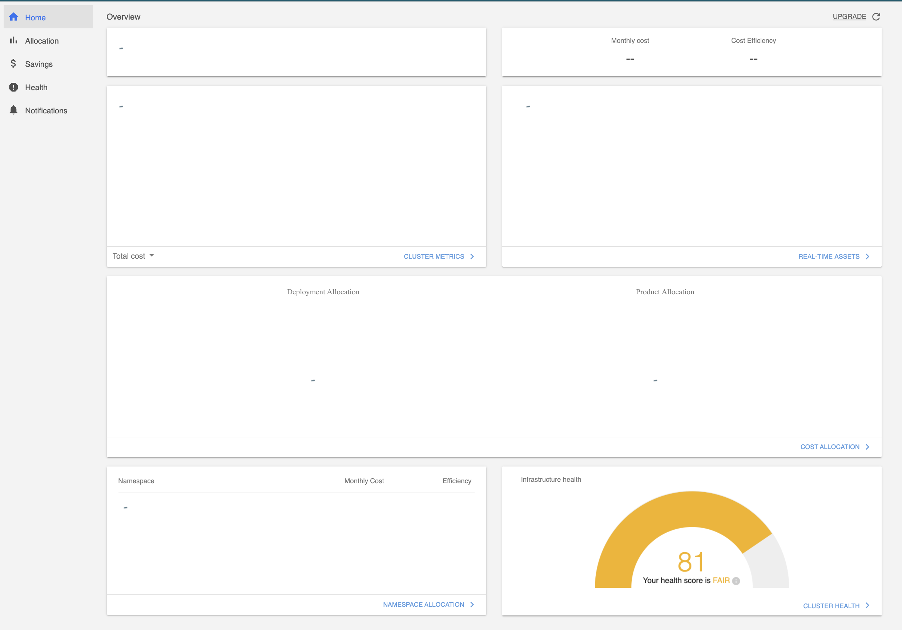Click the Notifications bell icon
Image resolution: width=902 pixels, height=630 pixels.
coord(13,110)
